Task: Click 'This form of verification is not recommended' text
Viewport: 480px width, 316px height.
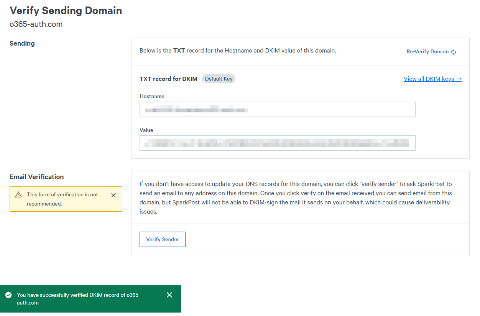Action: [x=62, y=199]
